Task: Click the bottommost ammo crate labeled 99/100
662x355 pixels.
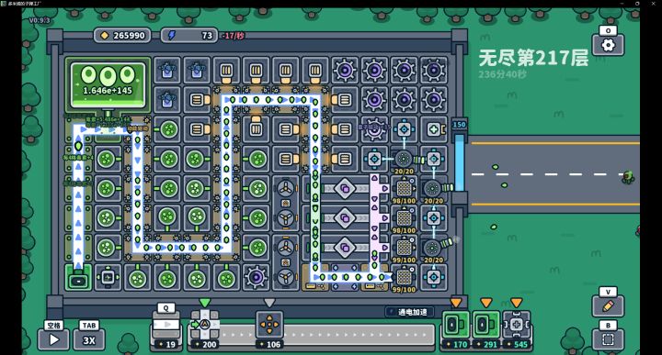Action: 404,277
